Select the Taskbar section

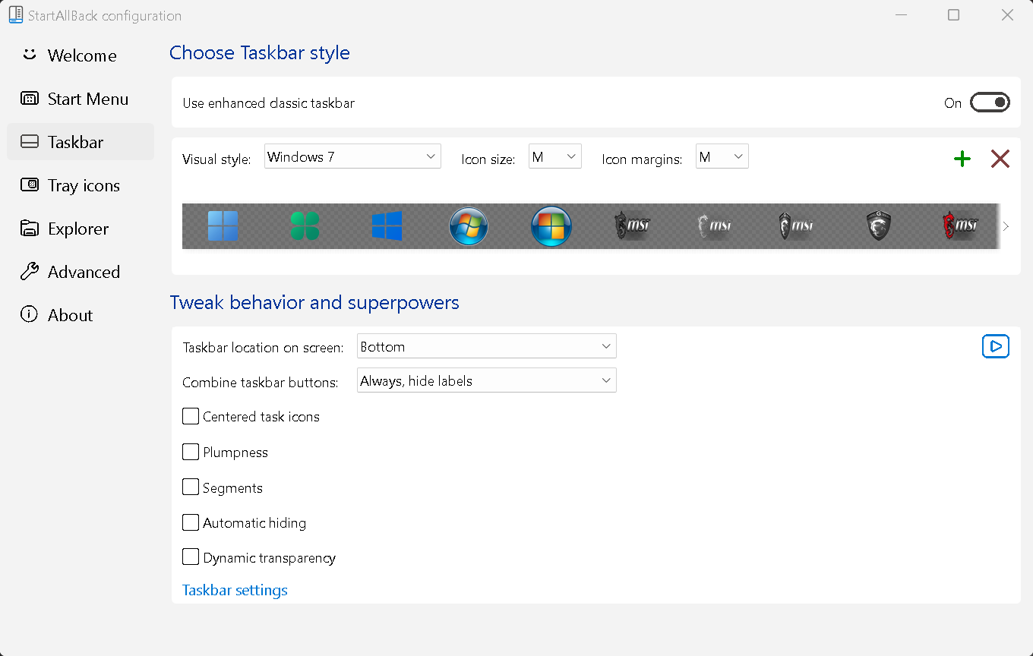point(81,142)
